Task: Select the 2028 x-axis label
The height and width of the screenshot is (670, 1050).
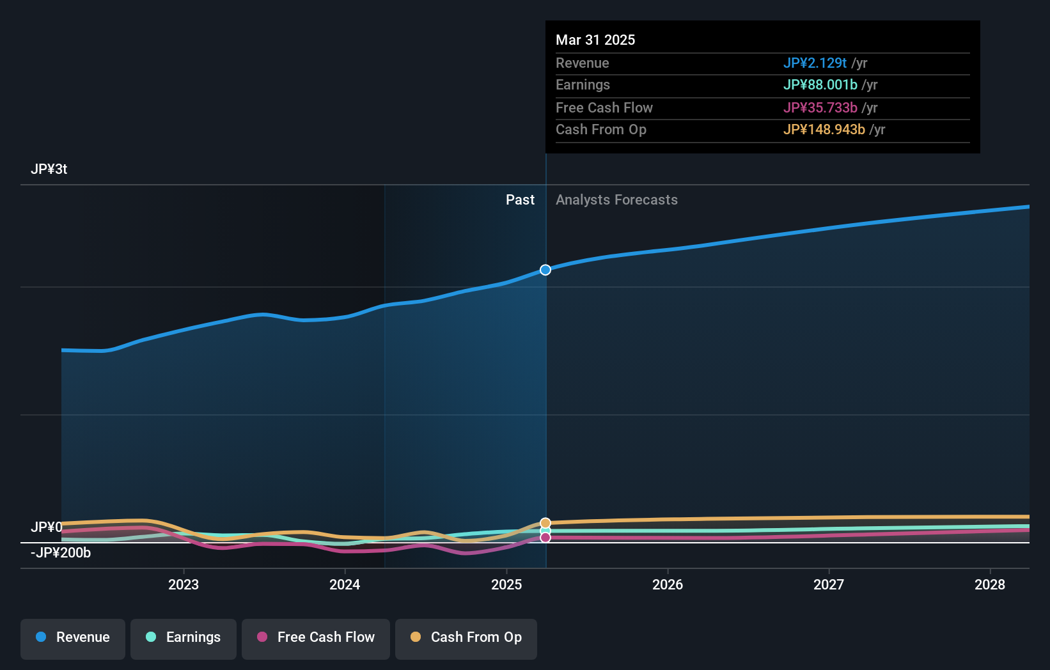Action: pyautogui.click(x=990, y=584)
